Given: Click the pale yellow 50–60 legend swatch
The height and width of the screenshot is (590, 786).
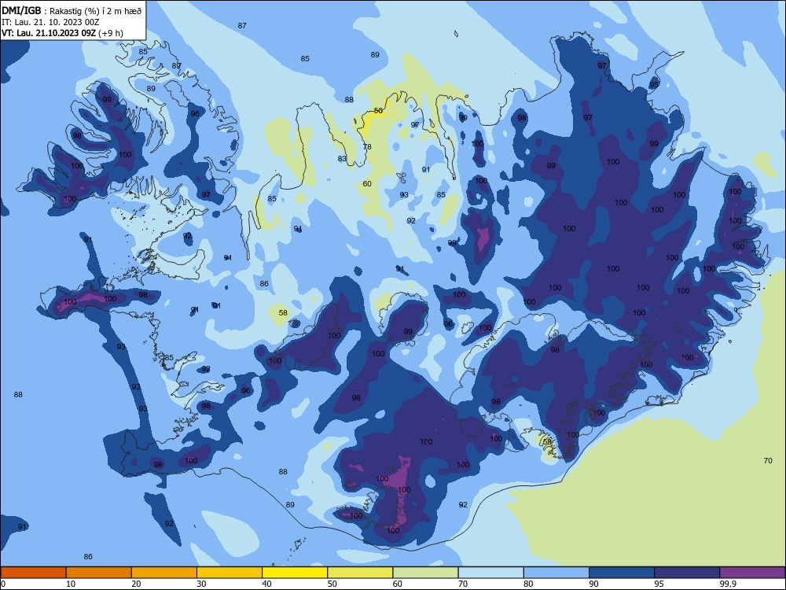Looking at the screenshot, I should click(x=360, y=573).
